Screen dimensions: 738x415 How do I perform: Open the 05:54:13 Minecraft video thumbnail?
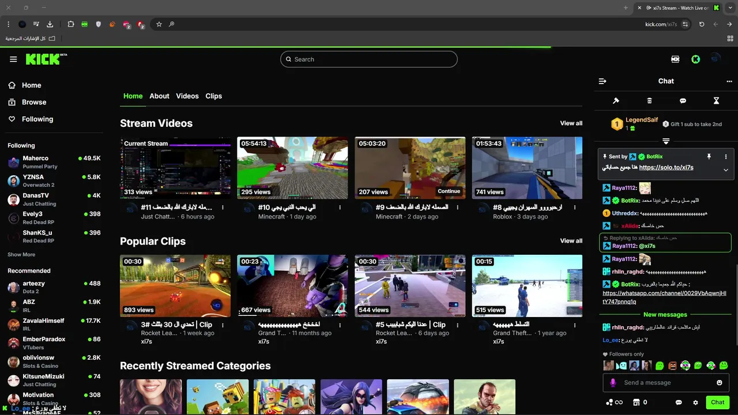[x=292, y=168]
